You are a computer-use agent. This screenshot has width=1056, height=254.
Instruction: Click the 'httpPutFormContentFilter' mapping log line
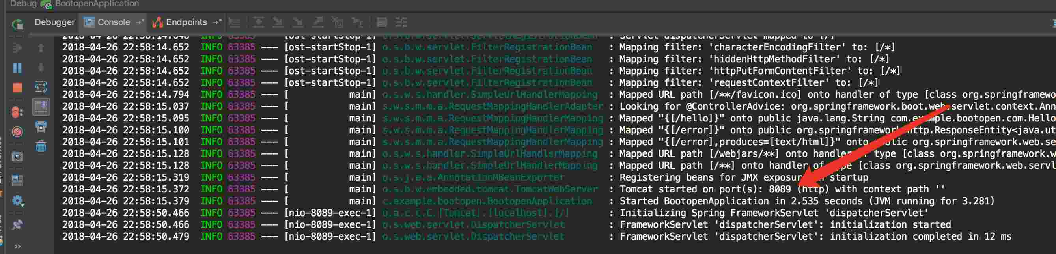coord(481,71)
